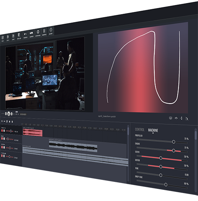This screenshot has height=201, width=198.
Task: Click the bottom track's volume slider
Action: tap(10, 157)
